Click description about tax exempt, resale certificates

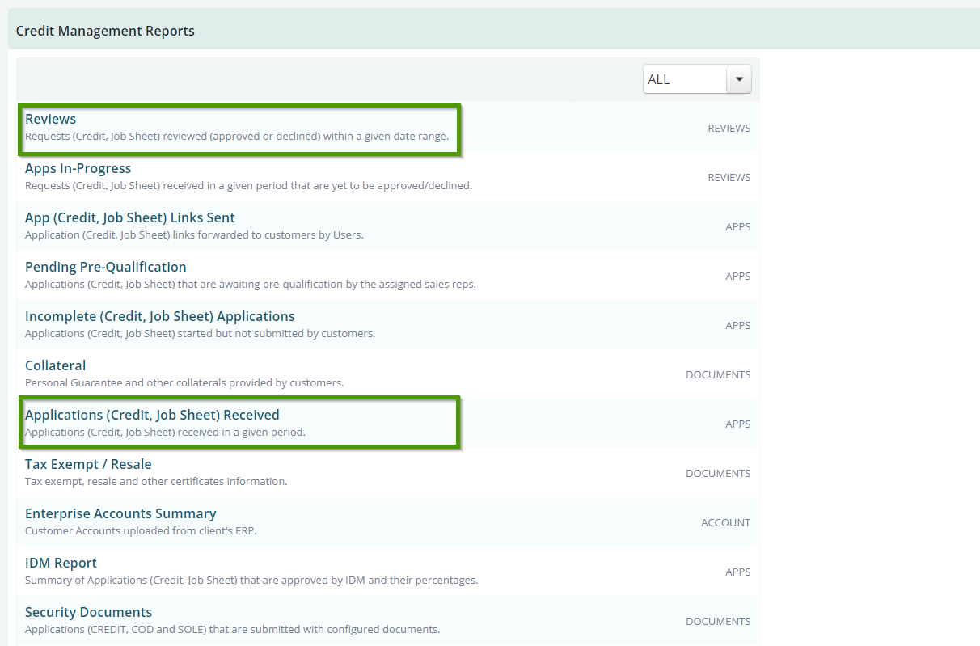(156, 481)
